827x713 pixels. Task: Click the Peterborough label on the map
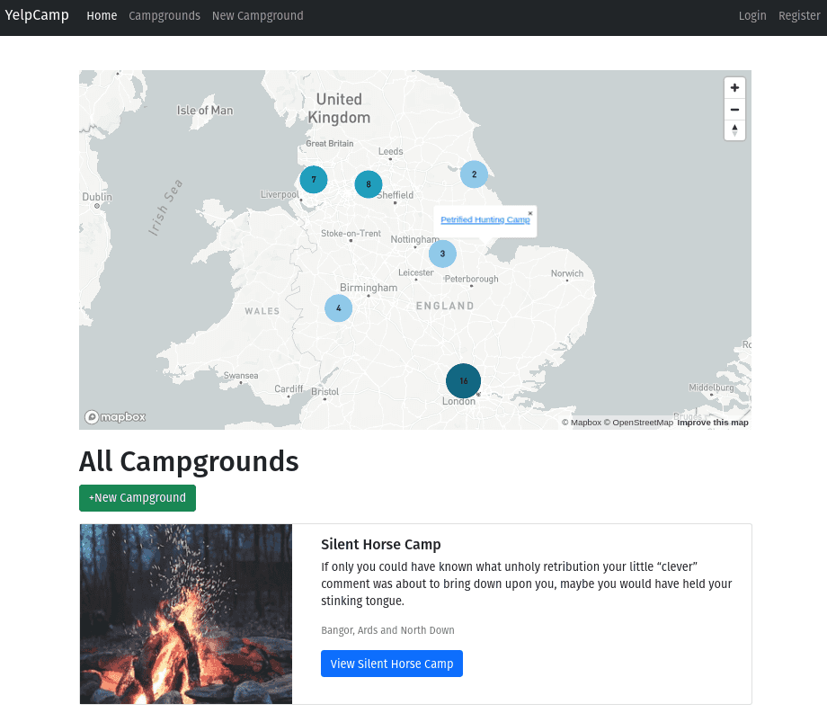[472, 279]
